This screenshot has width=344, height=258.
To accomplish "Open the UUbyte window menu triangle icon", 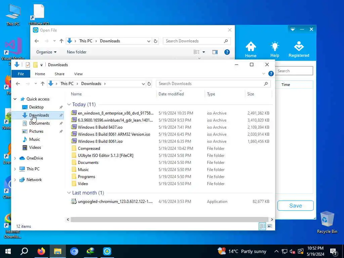I will pos(293,29).
